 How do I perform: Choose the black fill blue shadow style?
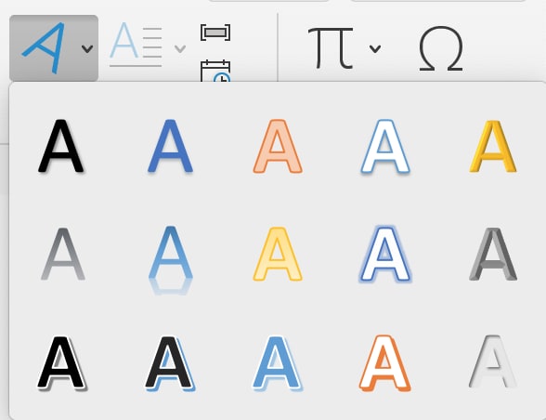170,363
